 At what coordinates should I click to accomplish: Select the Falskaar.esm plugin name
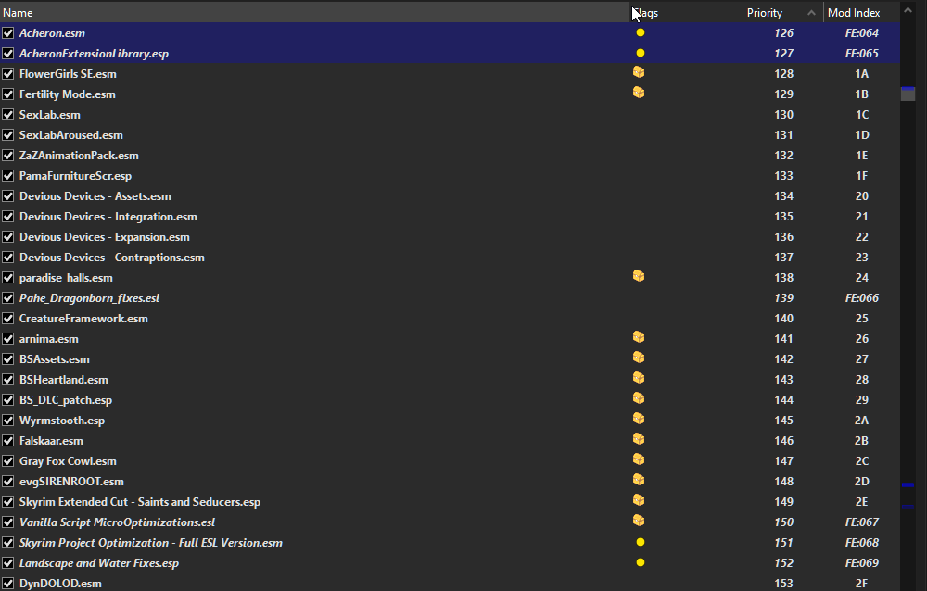[51, 441]
